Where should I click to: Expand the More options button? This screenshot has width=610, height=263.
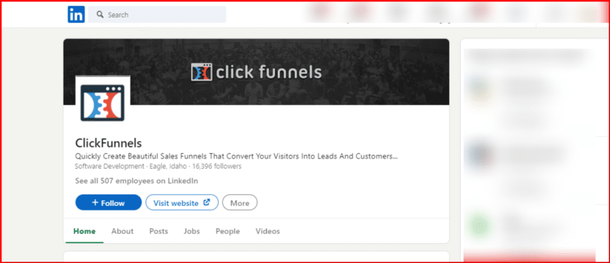pyautogui.click(x=240, y=202)
